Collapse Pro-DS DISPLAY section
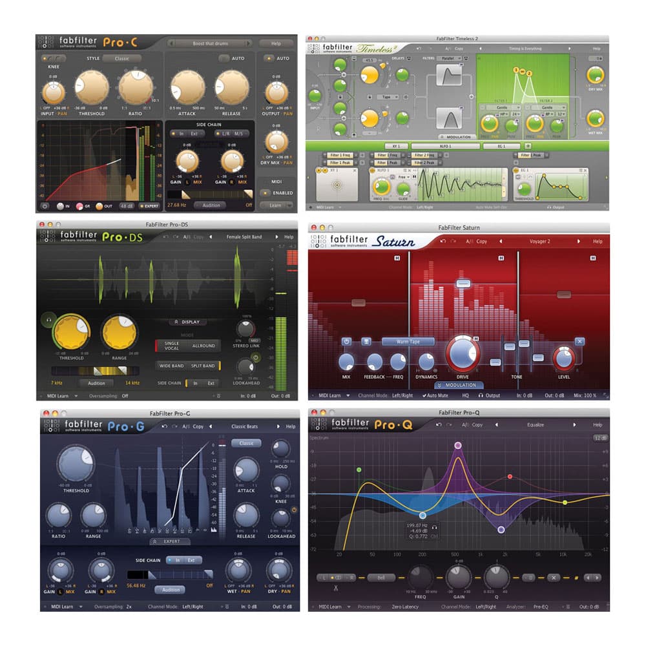The height and width of the screenshot is (646, 646). point(187,322)
